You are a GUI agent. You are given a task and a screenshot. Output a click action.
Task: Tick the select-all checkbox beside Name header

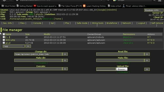pos(4,34)
